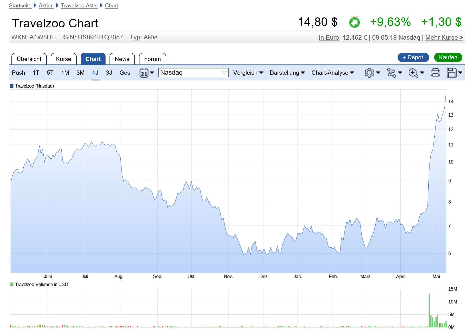Select the 1J timeframe

click(x=95, y=73)
